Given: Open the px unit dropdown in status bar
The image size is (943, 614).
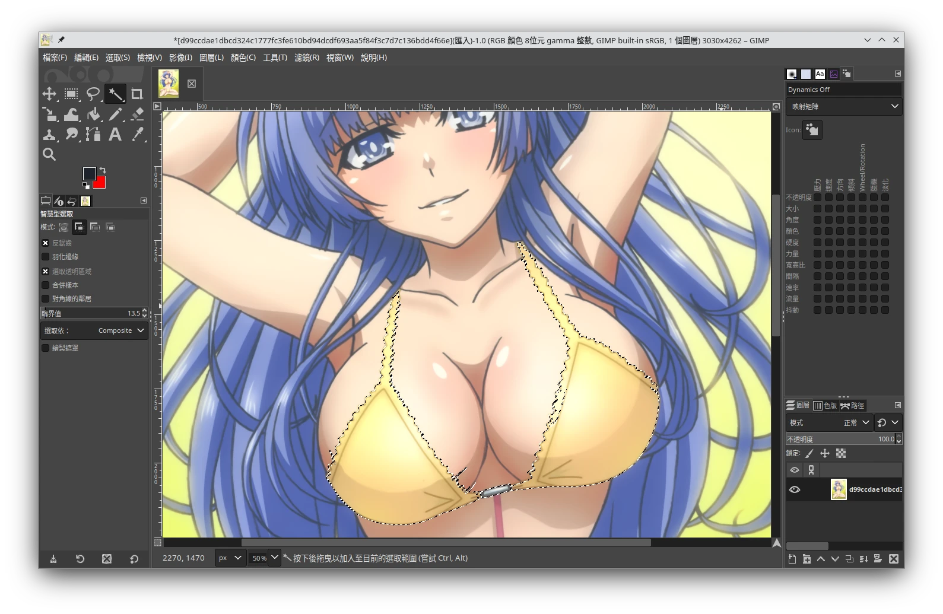Looking at the screenshot, I should click(x=230, y=558).
